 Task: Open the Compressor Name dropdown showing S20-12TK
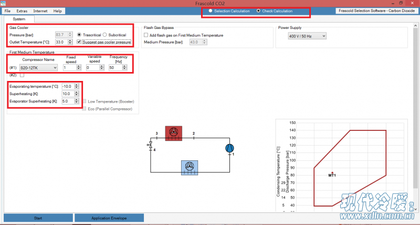38,68
